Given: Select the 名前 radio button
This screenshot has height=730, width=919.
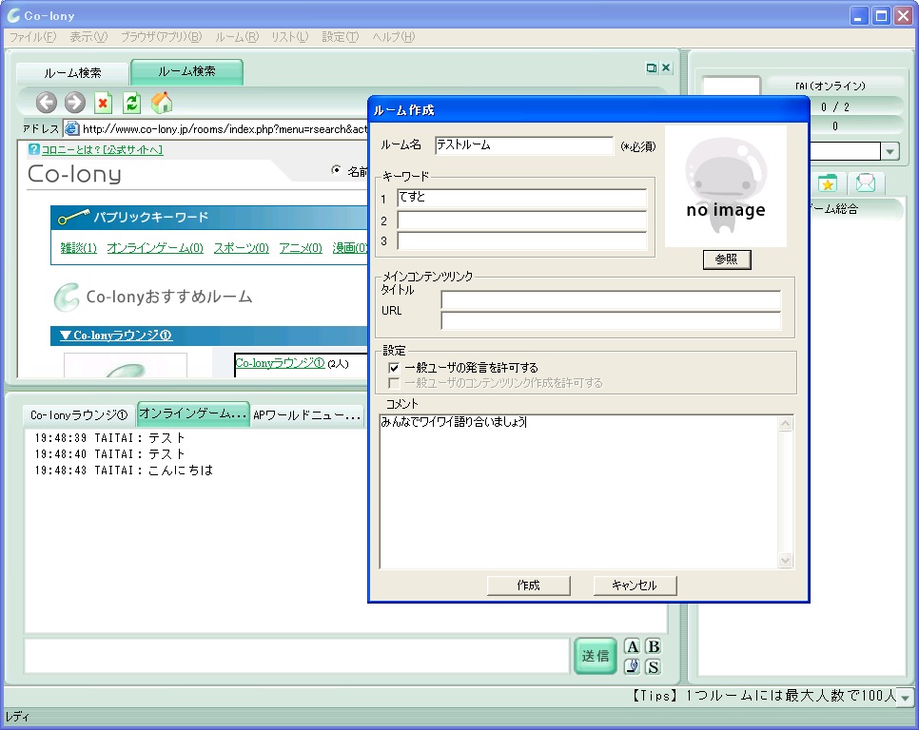Looking at the screenshot, I should point(336,171).
